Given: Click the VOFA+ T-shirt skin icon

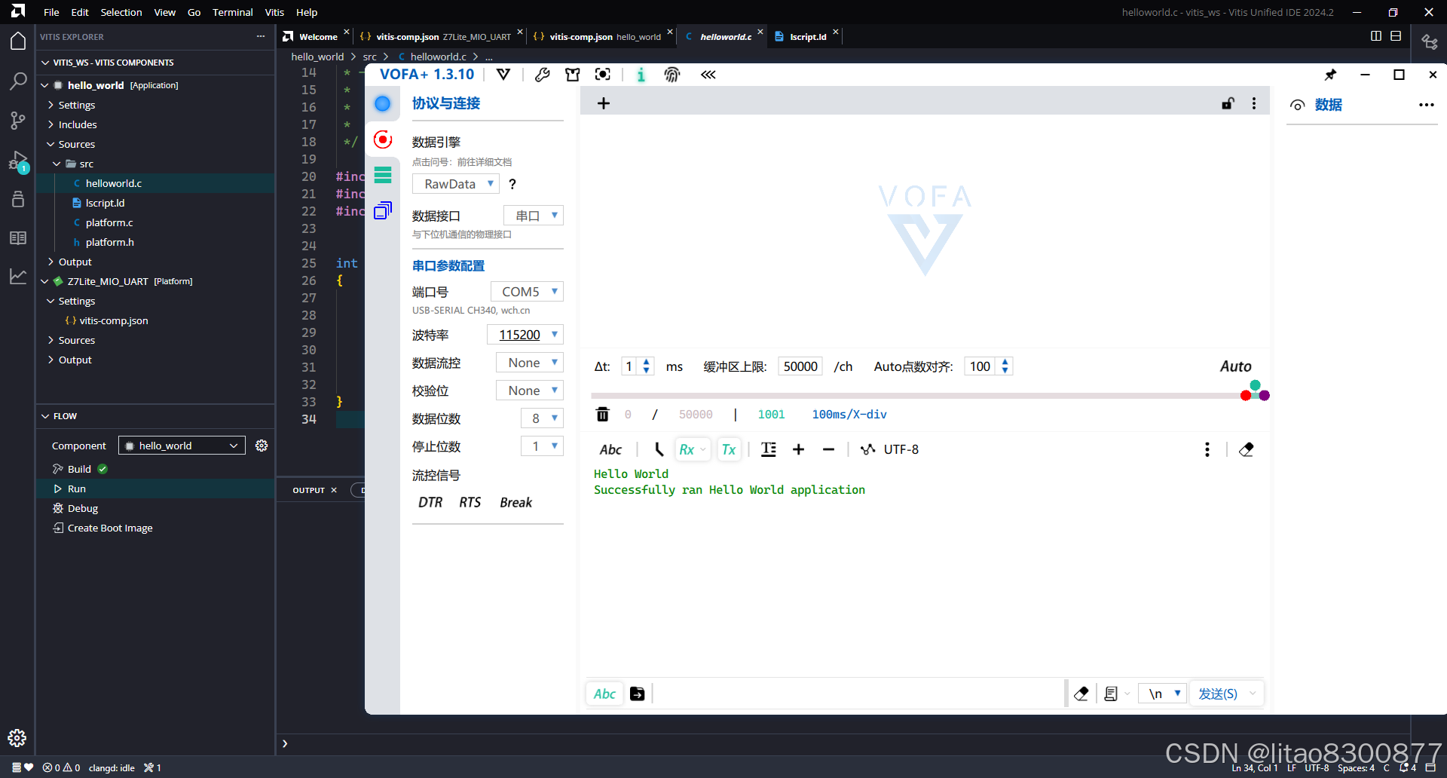Looking at the screenshot, I should (x=573, y=74).
